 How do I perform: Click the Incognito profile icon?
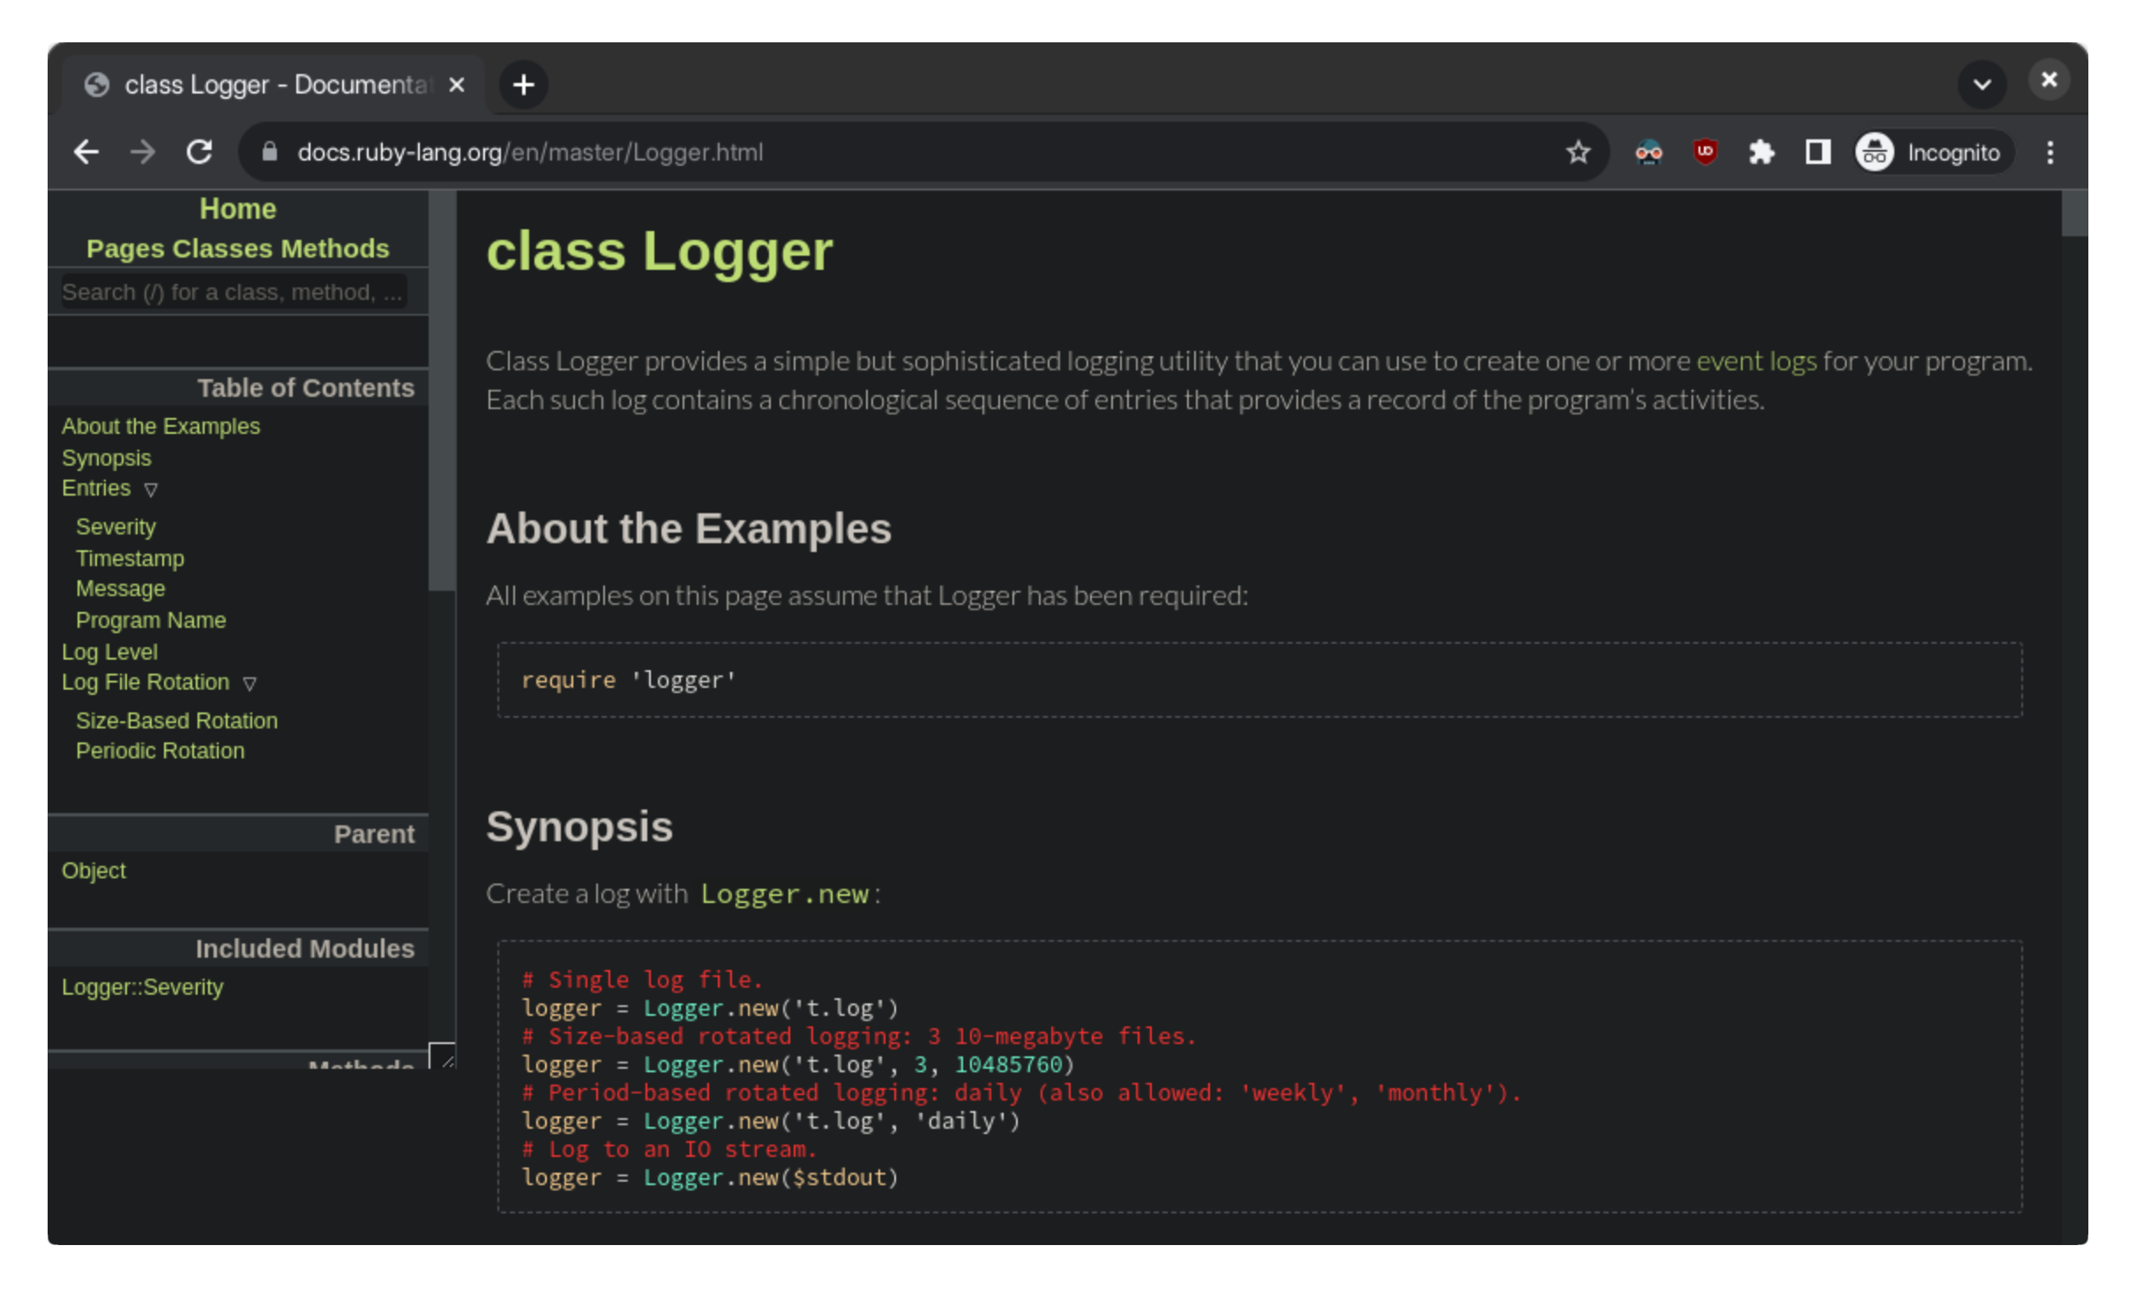[1875, 151]
